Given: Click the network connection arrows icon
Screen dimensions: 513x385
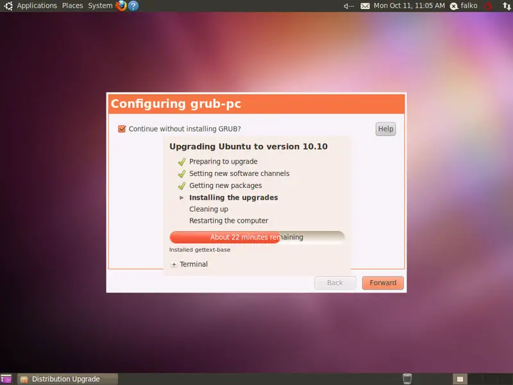Looking at the screenshot, I should [x=507, y=6].
